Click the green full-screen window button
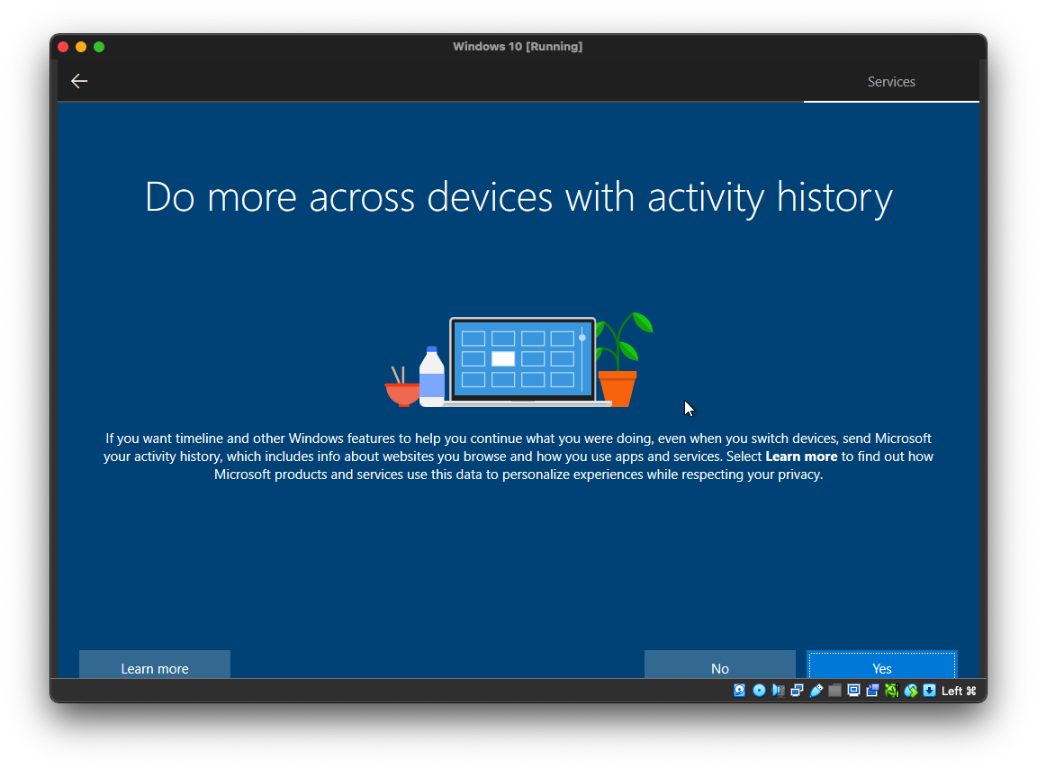The width and height of the screenshot is (1037, 769). coord(99,47)
